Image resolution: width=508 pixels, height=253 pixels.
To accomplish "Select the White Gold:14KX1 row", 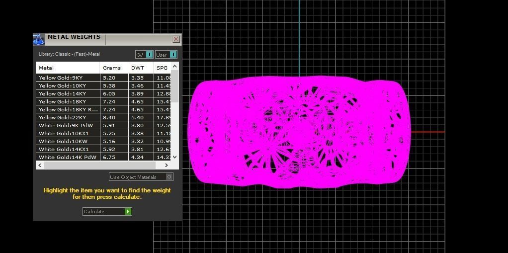I will pyautogui.click(x=103, y=149).
